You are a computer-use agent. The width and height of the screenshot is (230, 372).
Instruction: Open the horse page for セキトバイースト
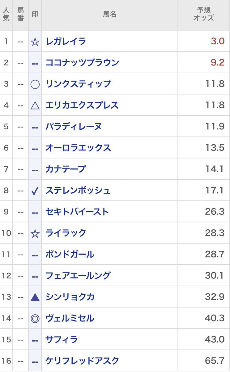(x=77, y=212)
